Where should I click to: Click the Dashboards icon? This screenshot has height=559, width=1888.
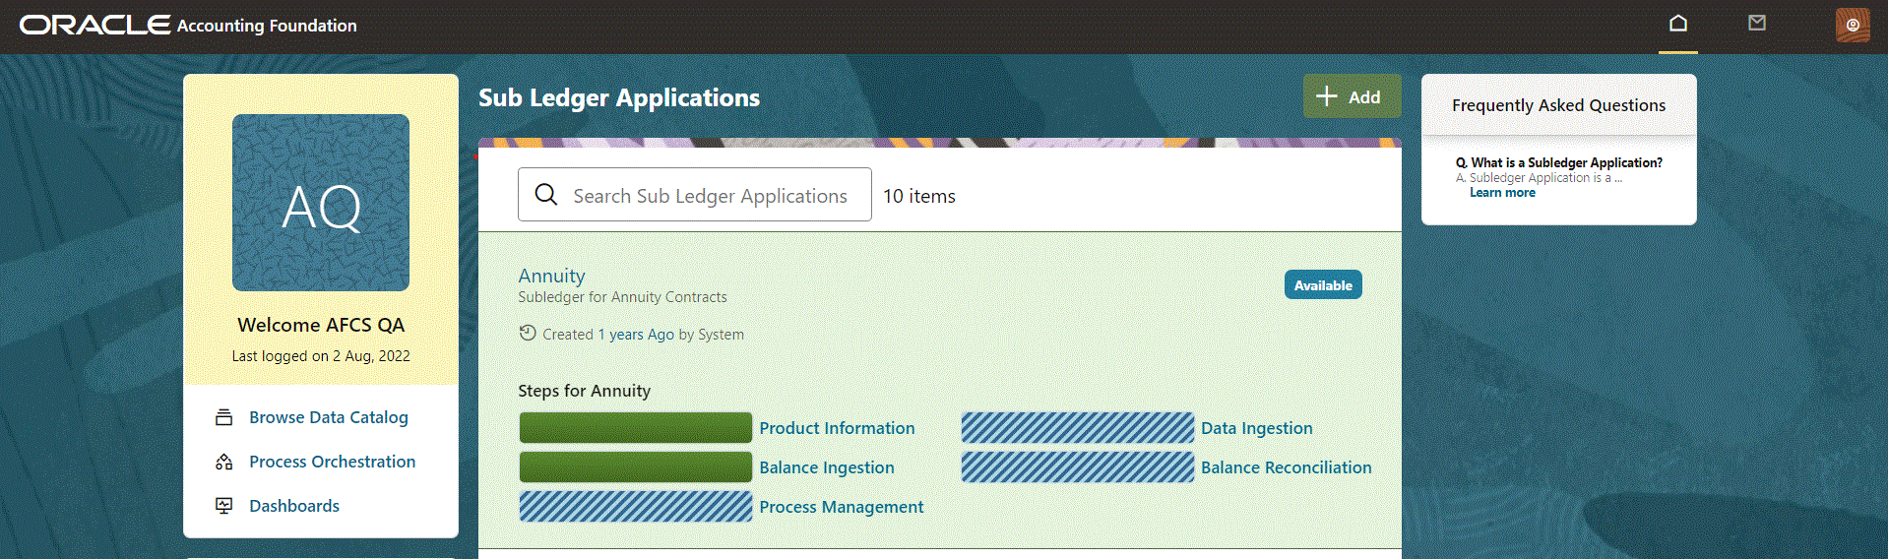click(x=224, y=506)
